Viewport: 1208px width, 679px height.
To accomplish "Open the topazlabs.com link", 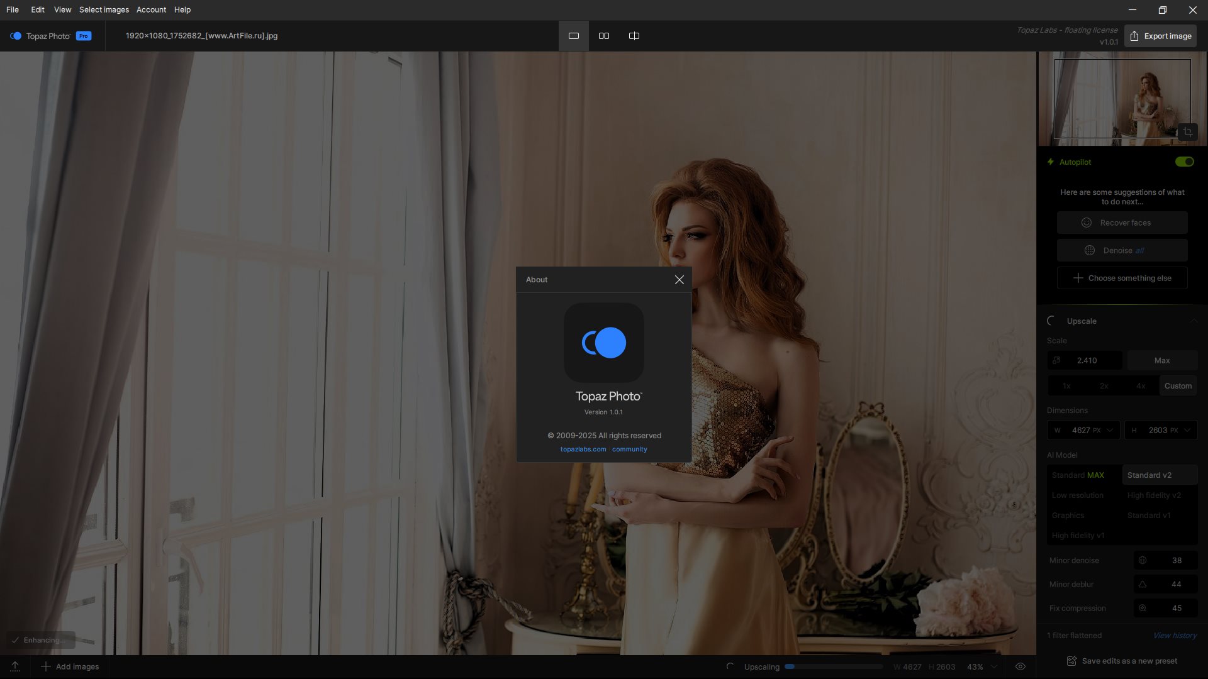I will 583,449.
